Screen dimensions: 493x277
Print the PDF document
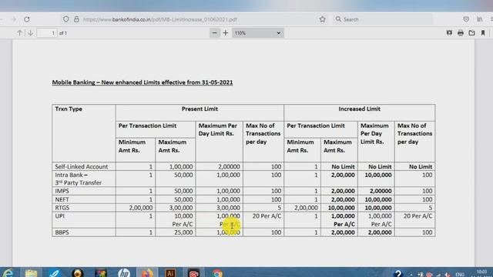point(461,32)
